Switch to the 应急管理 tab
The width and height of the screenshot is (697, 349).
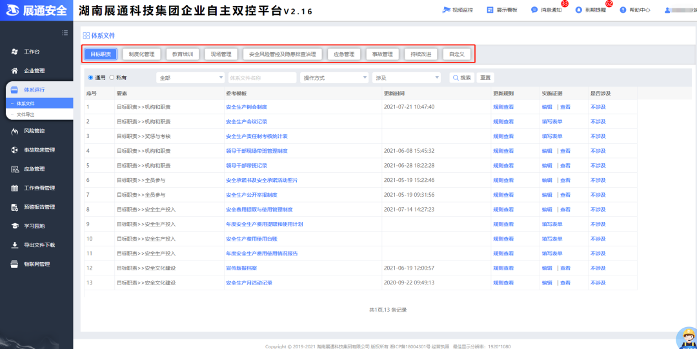pyautogui.click(x=344, y=54)
